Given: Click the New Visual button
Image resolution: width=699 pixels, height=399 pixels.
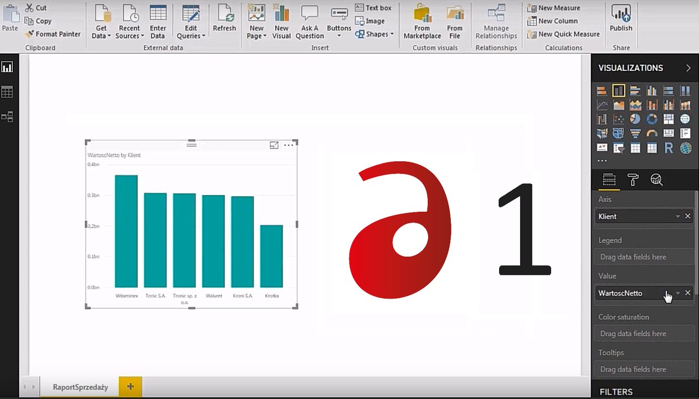Looking at the screenshot, I should pos(281,22).
